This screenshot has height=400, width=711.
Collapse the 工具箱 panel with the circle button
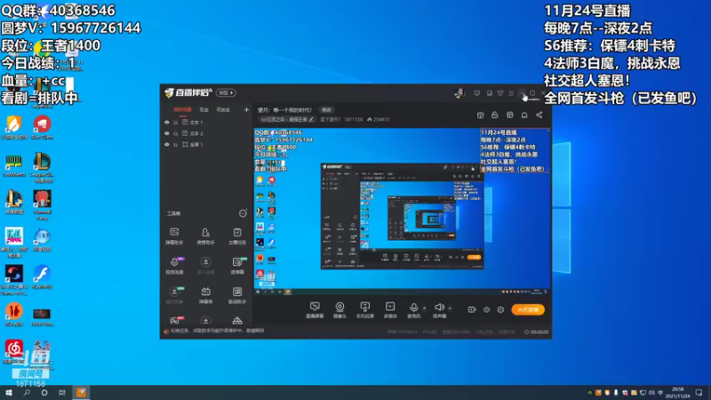(x=243, y=213)
